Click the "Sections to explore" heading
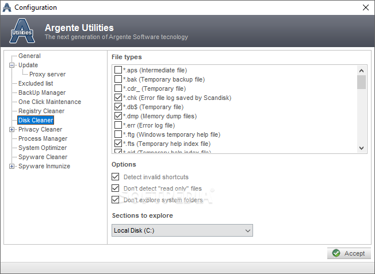375x274 pixels. [143, 215]
